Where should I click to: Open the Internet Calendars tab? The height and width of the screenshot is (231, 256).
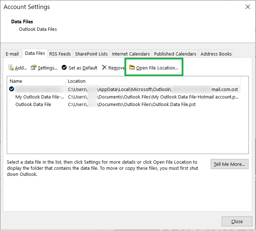131,54
